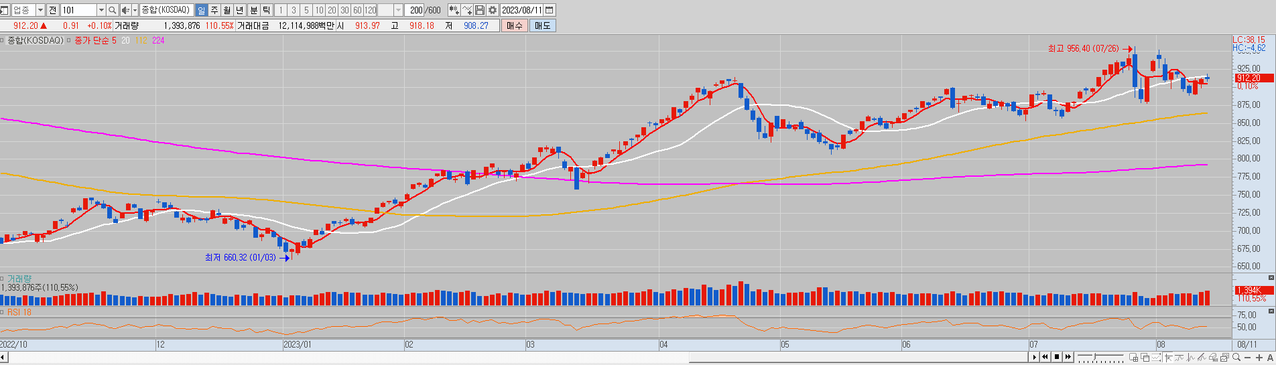1276x365 pixels.
Task: Click the window grid layout icon
Action: coord(1134,358)
